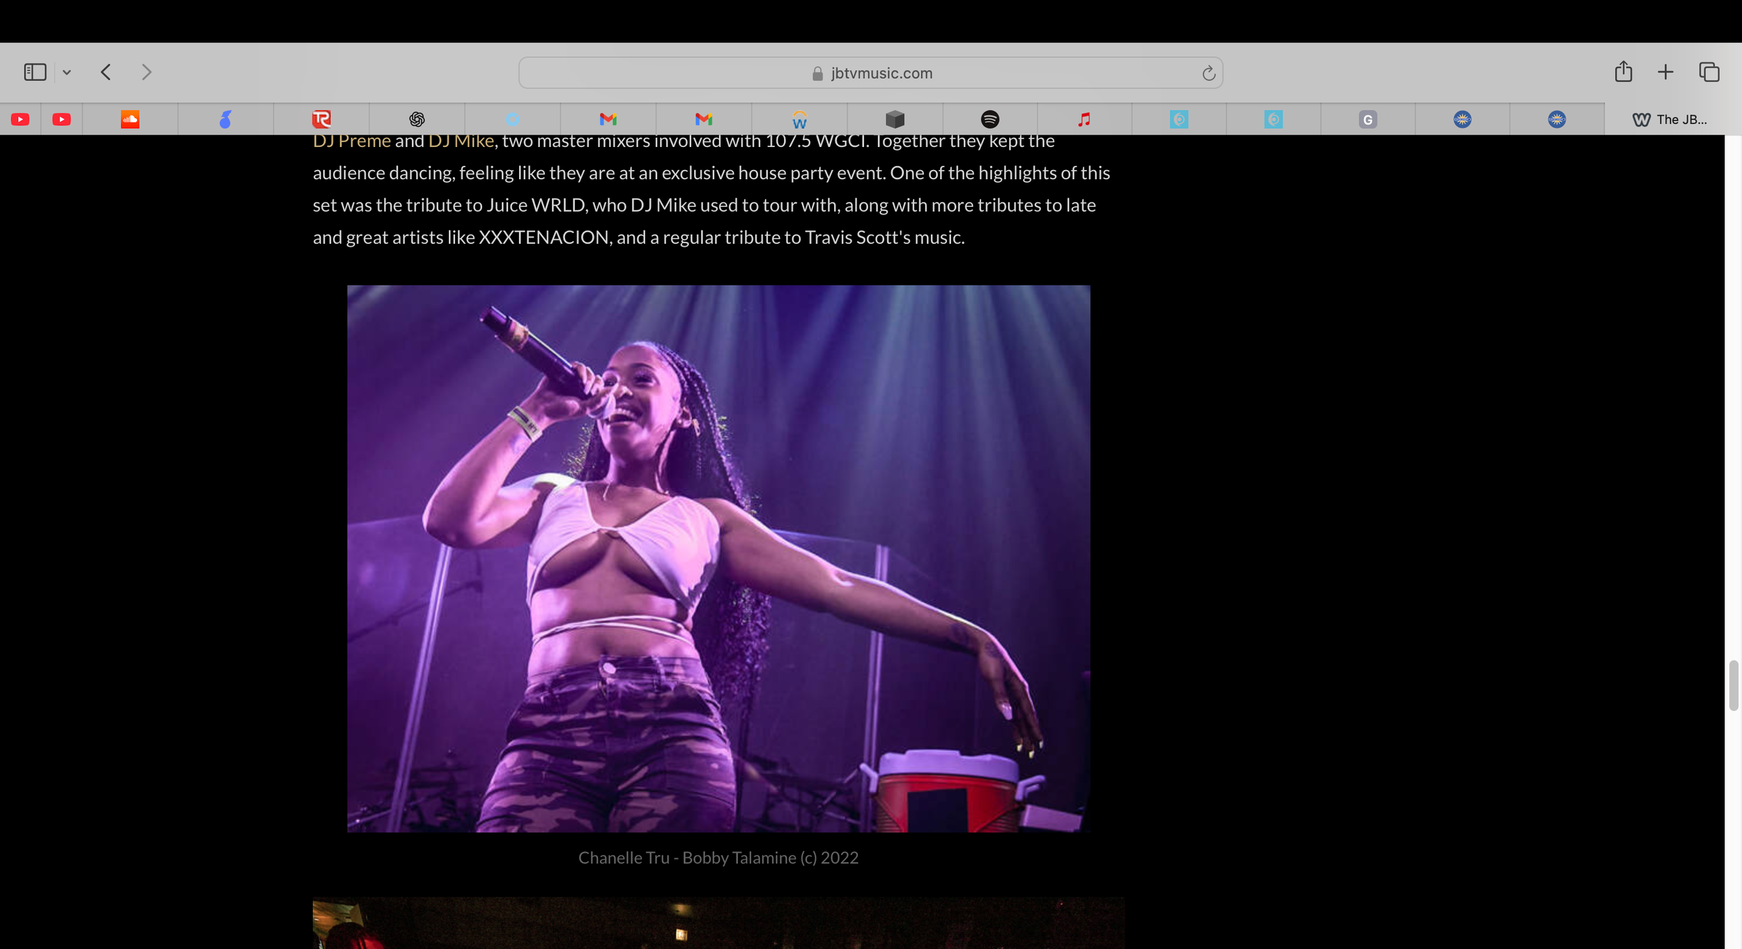Select the active The JB... tab
This screenshot has width=1742, height=949.
coord(1671,119)
